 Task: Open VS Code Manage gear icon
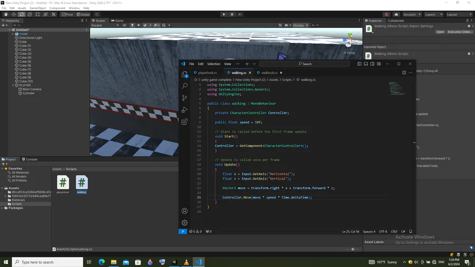click(x=185, y=223)
